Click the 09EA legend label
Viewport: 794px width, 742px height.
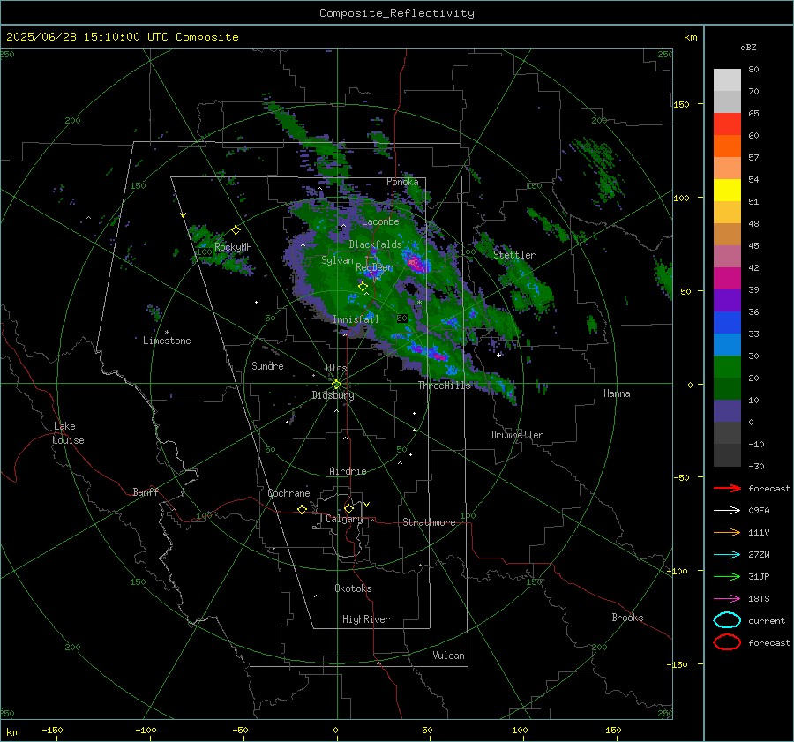759,511
